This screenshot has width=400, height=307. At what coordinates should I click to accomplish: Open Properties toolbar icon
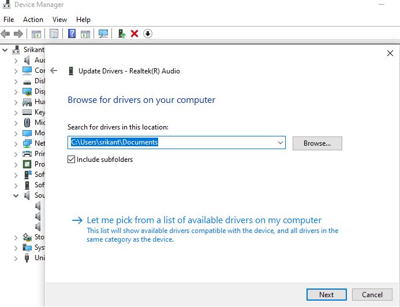(54, 34)
